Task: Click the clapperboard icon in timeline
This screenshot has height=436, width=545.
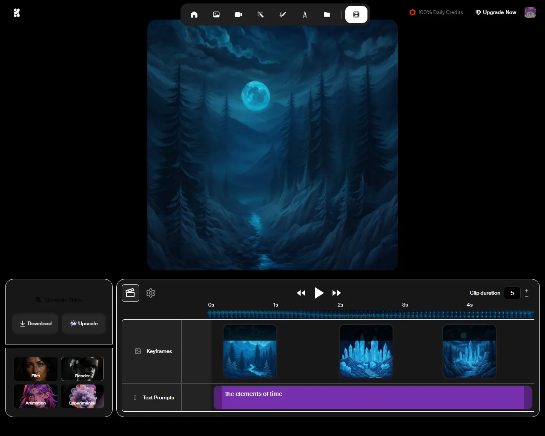Action: (x=130, y=293)
